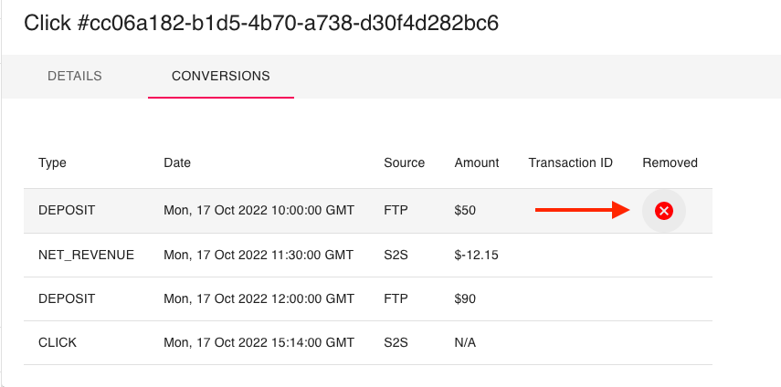Click the Click ID heading text
This screenshot has height=387, width=781.
coord(261,23)
